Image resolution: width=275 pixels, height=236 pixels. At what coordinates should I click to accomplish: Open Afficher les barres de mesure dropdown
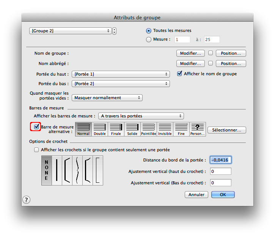click(141, 116)
